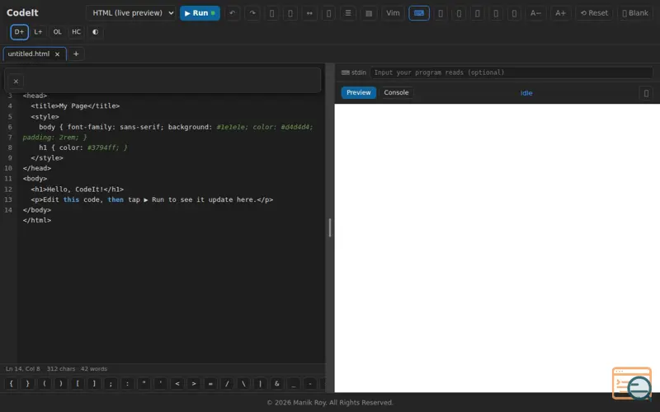Click the Blank button

pos(635,13)
